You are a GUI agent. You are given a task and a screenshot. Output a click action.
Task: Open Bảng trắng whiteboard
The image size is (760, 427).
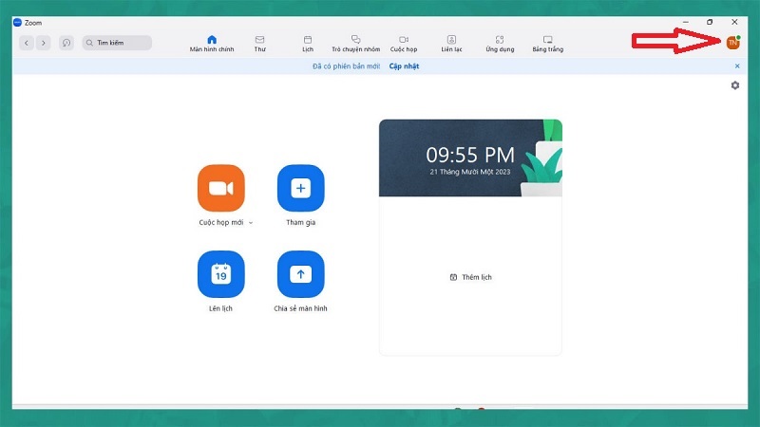(547, 43)
